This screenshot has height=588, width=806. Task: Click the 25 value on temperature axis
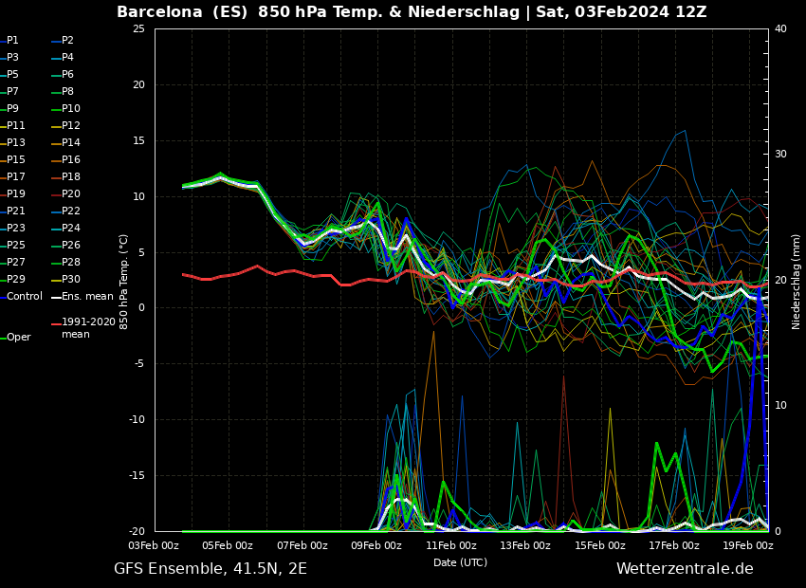pos(138,28)
